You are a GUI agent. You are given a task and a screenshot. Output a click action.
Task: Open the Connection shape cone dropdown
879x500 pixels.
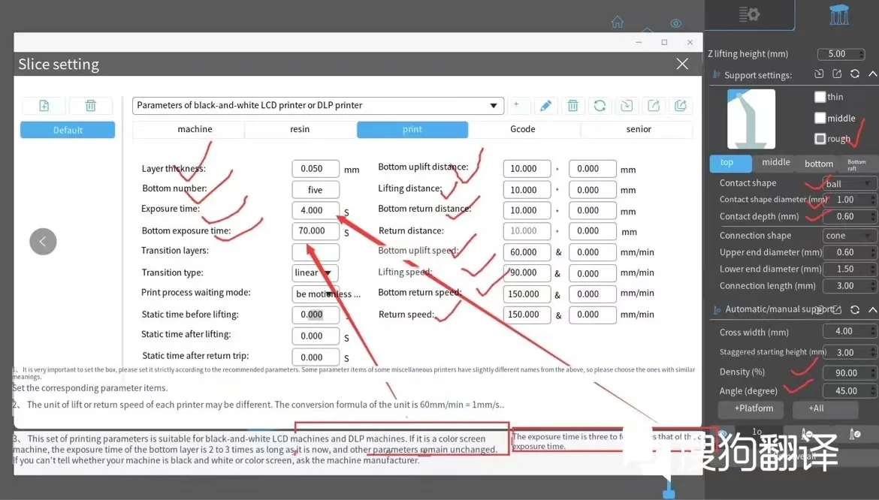(849, 236)
